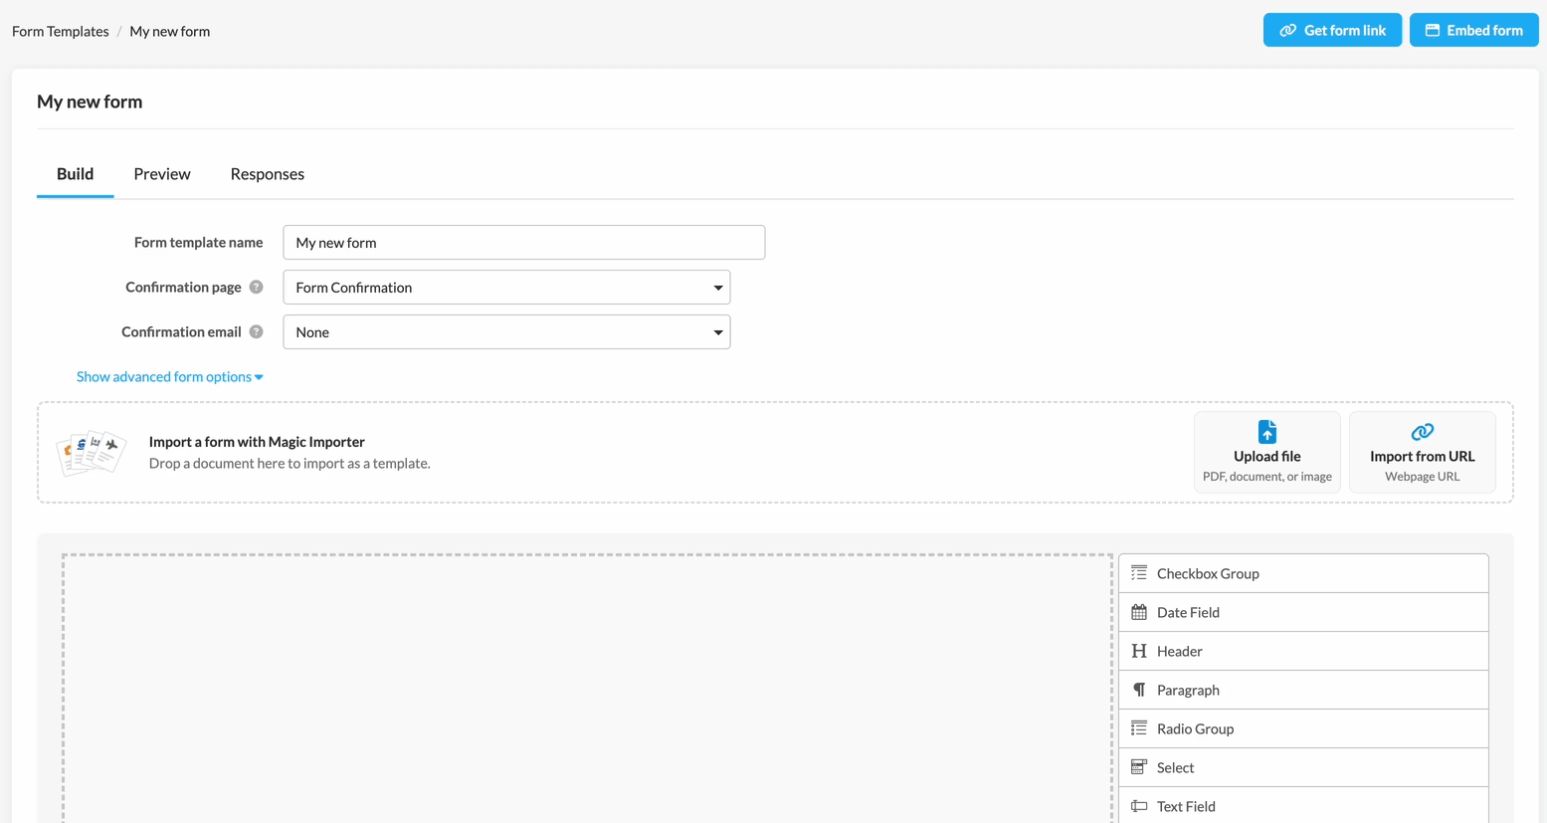Click the Get form link button
The image size is (1547, 823).
click(1332, 31)
